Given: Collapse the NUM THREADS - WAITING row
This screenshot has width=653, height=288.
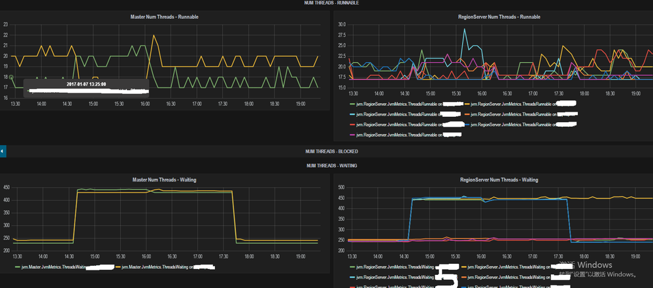Looking at the screenshot, I should pos(331,166).
